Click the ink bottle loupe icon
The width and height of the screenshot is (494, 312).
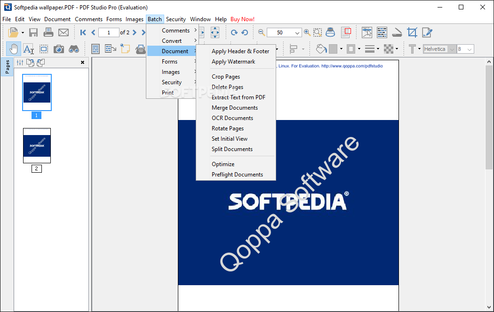pos(330,32)
